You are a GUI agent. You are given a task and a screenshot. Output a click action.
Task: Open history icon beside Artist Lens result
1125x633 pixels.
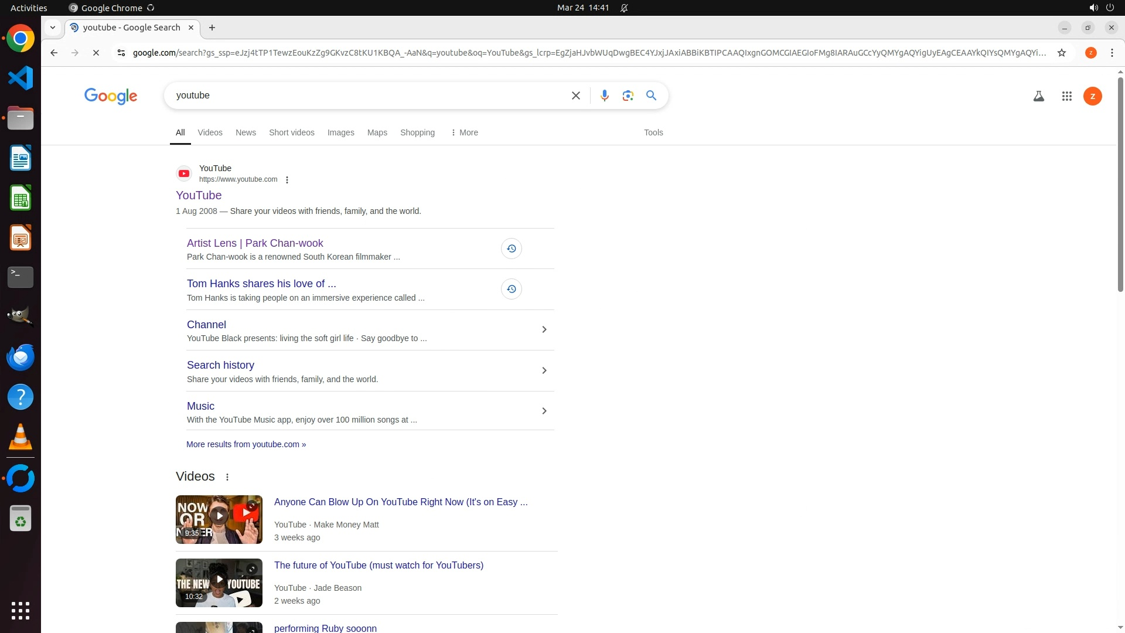tap(511, 249)
